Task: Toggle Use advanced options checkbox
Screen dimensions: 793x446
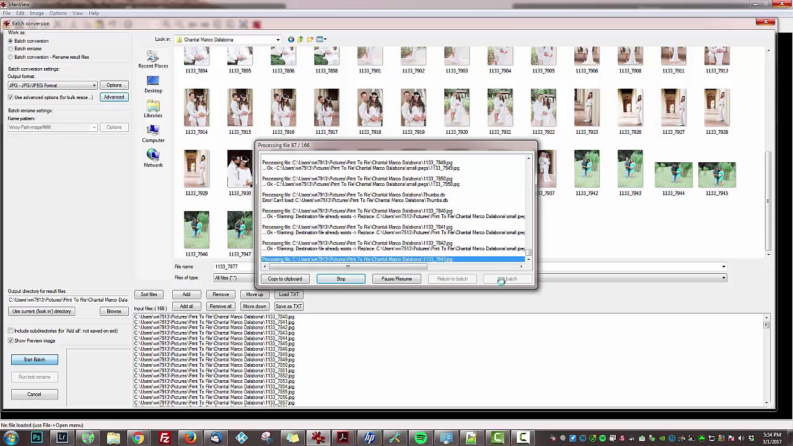Action: click(x=11, y=97)
